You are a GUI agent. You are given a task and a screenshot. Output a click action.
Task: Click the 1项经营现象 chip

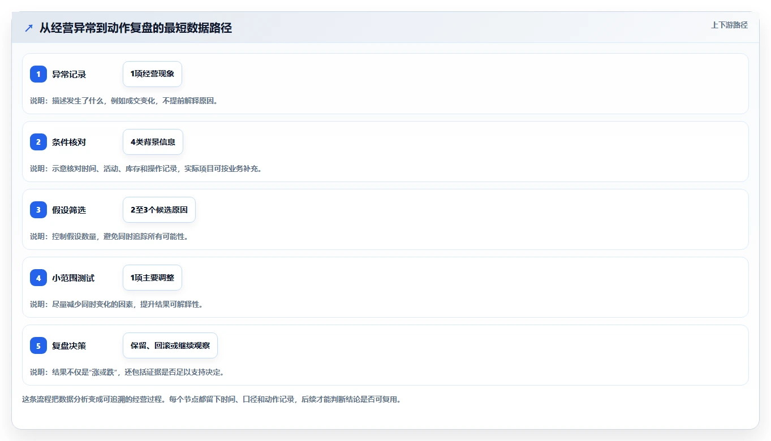point(152,74)
